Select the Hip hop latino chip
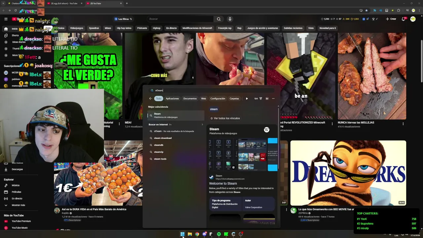423x238 pixels. (x=124, y=28)
